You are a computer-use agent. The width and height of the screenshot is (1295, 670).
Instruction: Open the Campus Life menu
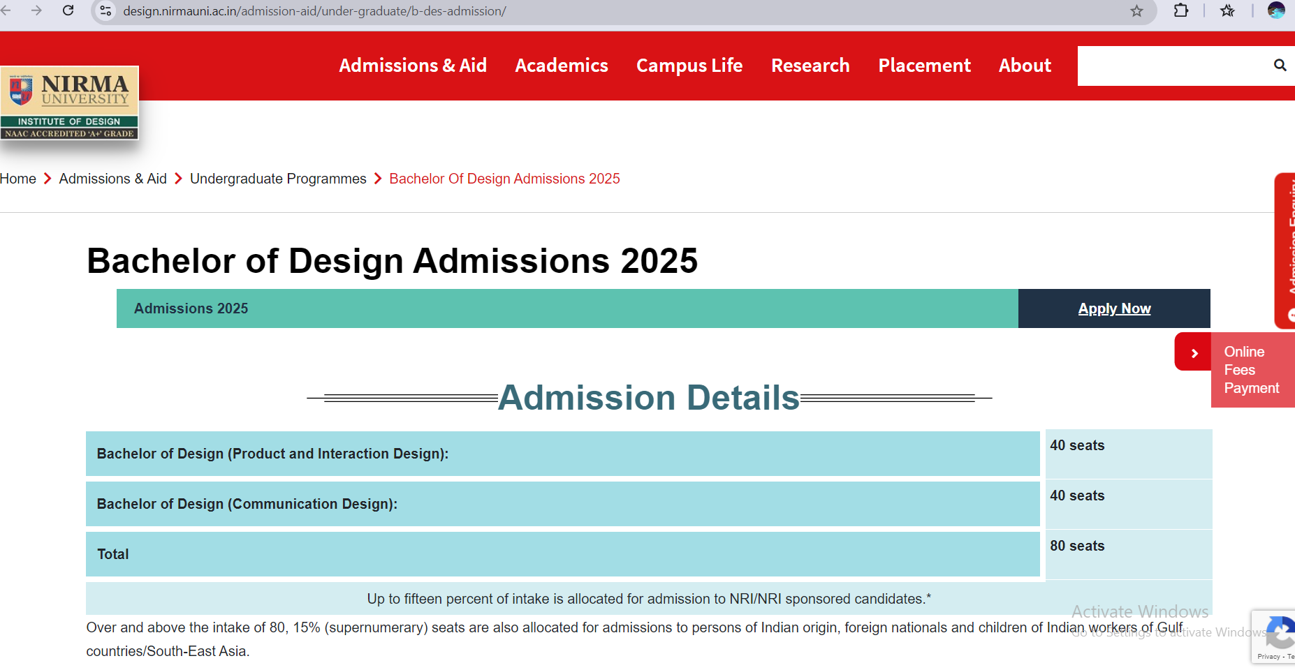(689, 66)
